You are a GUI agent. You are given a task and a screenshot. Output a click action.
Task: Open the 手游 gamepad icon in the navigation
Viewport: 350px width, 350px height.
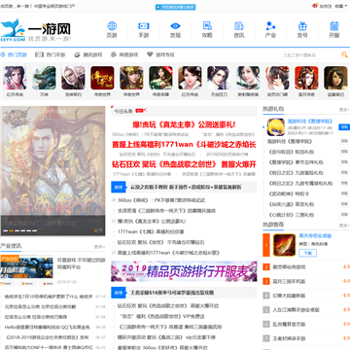(144, 26)
